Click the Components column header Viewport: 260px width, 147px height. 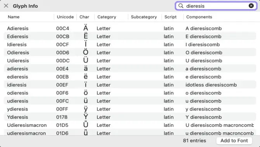[x=199, y=17]
